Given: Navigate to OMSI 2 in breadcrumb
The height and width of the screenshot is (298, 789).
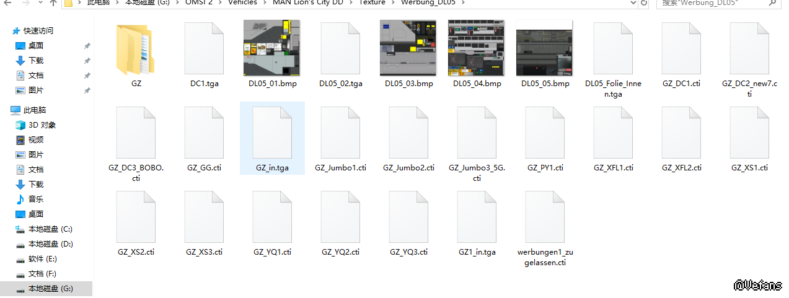Looking at the screenshot, I should (199, 2).
